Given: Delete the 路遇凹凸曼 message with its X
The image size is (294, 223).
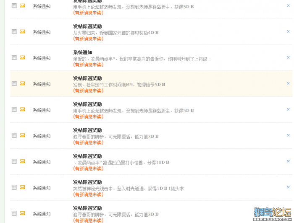Looking at the screenshot, I should point(288,161).
